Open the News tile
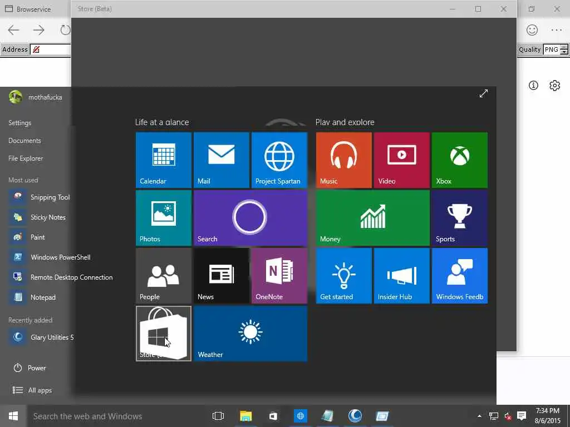The image size is (570, 427). pos(222,276)
